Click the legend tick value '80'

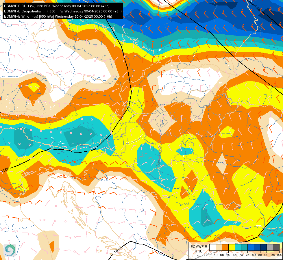click(254, 255)
